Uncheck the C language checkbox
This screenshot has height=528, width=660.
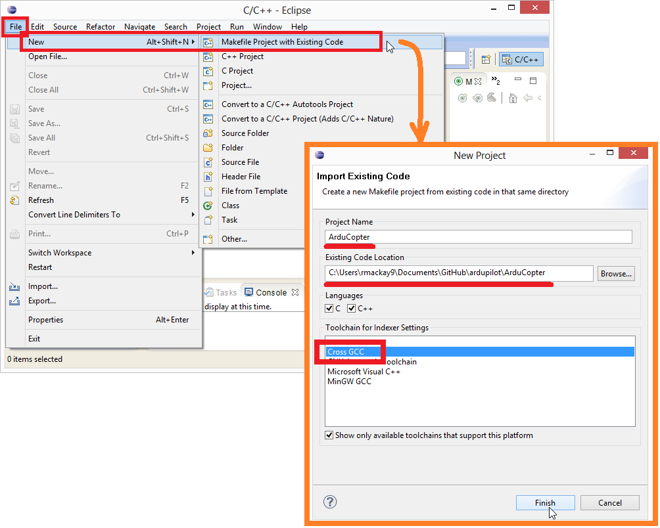coord(329,309)
